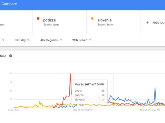Screen dimensions: 165x123
Task: Open the Past day dropdown
Action: (x=22, y=40)
